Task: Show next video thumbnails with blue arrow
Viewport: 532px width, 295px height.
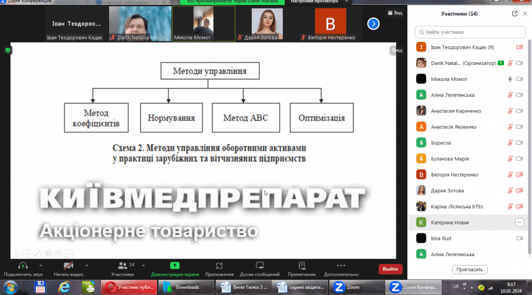Action: point(373,23)
